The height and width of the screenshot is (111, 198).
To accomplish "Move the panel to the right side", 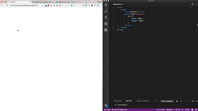I will (192, 101).
